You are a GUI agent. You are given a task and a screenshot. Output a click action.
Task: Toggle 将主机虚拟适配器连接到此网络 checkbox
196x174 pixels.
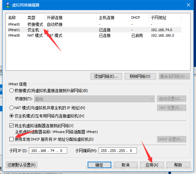(11, 125)
